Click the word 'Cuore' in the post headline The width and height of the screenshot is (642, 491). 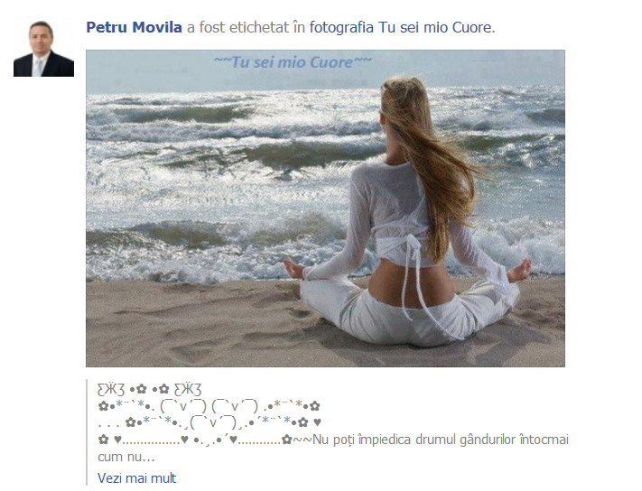[471, 27]
